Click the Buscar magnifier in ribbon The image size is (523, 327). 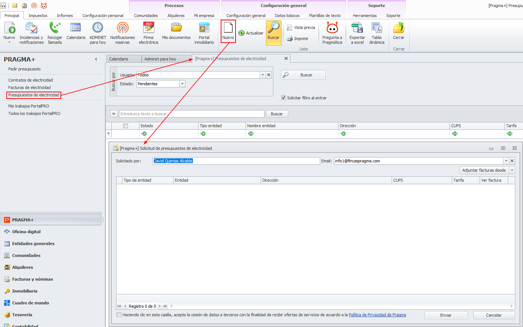pos(273,33)
